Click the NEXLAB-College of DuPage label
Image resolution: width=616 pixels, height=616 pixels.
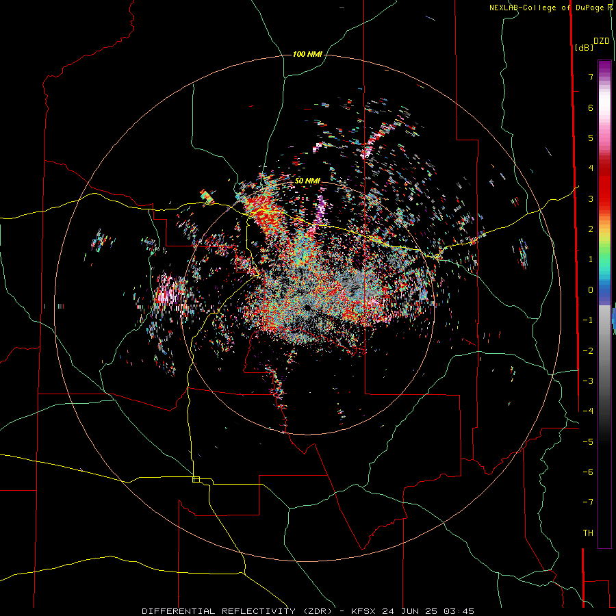point(546,8)
